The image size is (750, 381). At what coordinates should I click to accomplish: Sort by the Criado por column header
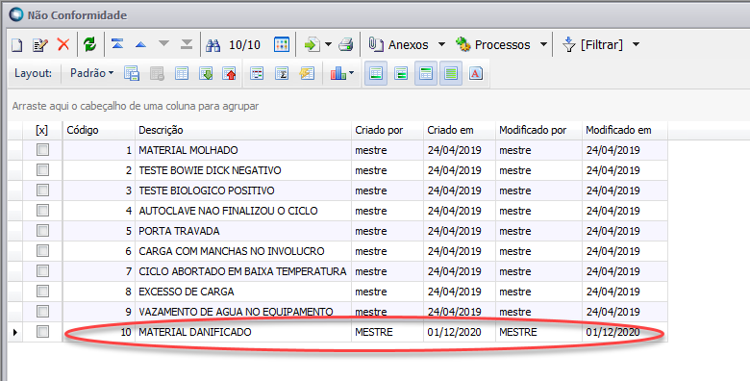pos(387,130)
